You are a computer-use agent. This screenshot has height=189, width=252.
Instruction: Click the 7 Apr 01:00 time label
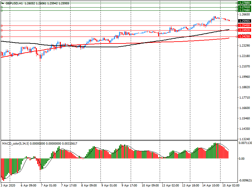pos(49,186)
